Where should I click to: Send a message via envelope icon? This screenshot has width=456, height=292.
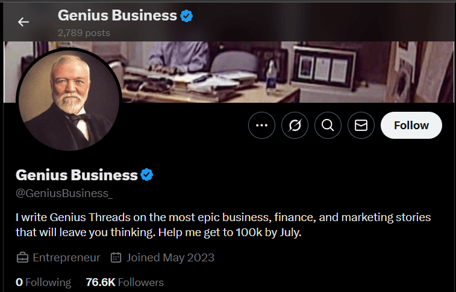361,125
